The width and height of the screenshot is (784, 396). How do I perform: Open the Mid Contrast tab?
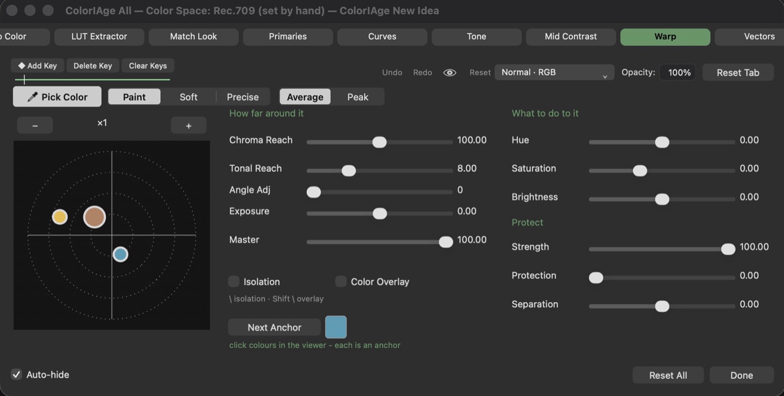(x=571, y=37)
